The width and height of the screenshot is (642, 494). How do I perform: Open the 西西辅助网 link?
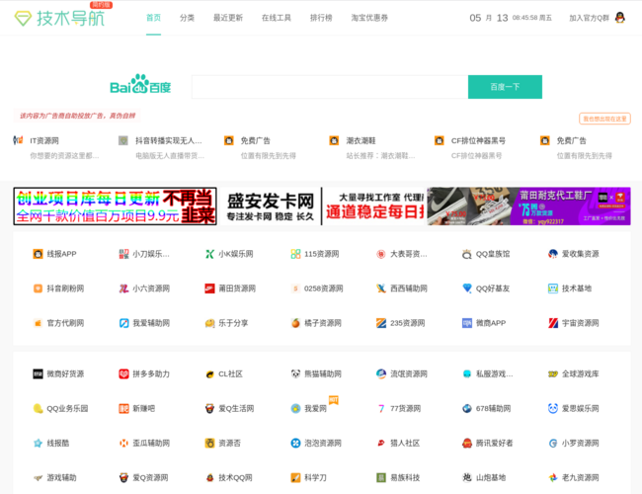point(409,288)
